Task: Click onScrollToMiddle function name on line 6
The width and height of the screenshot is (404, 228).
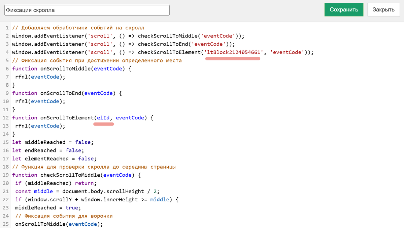Action: [65, 69]
